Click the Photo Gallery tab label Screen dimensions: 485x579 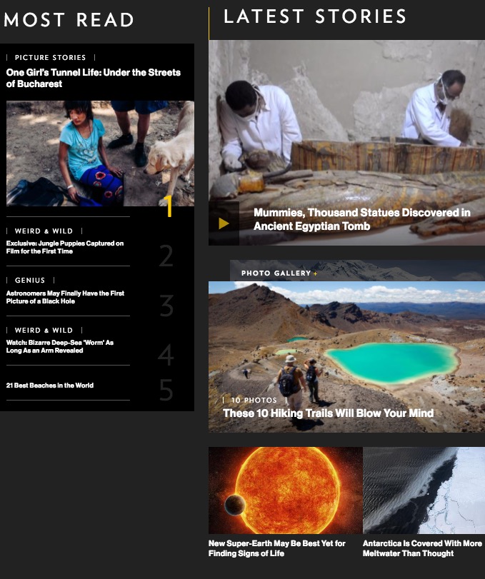(276, 273)
